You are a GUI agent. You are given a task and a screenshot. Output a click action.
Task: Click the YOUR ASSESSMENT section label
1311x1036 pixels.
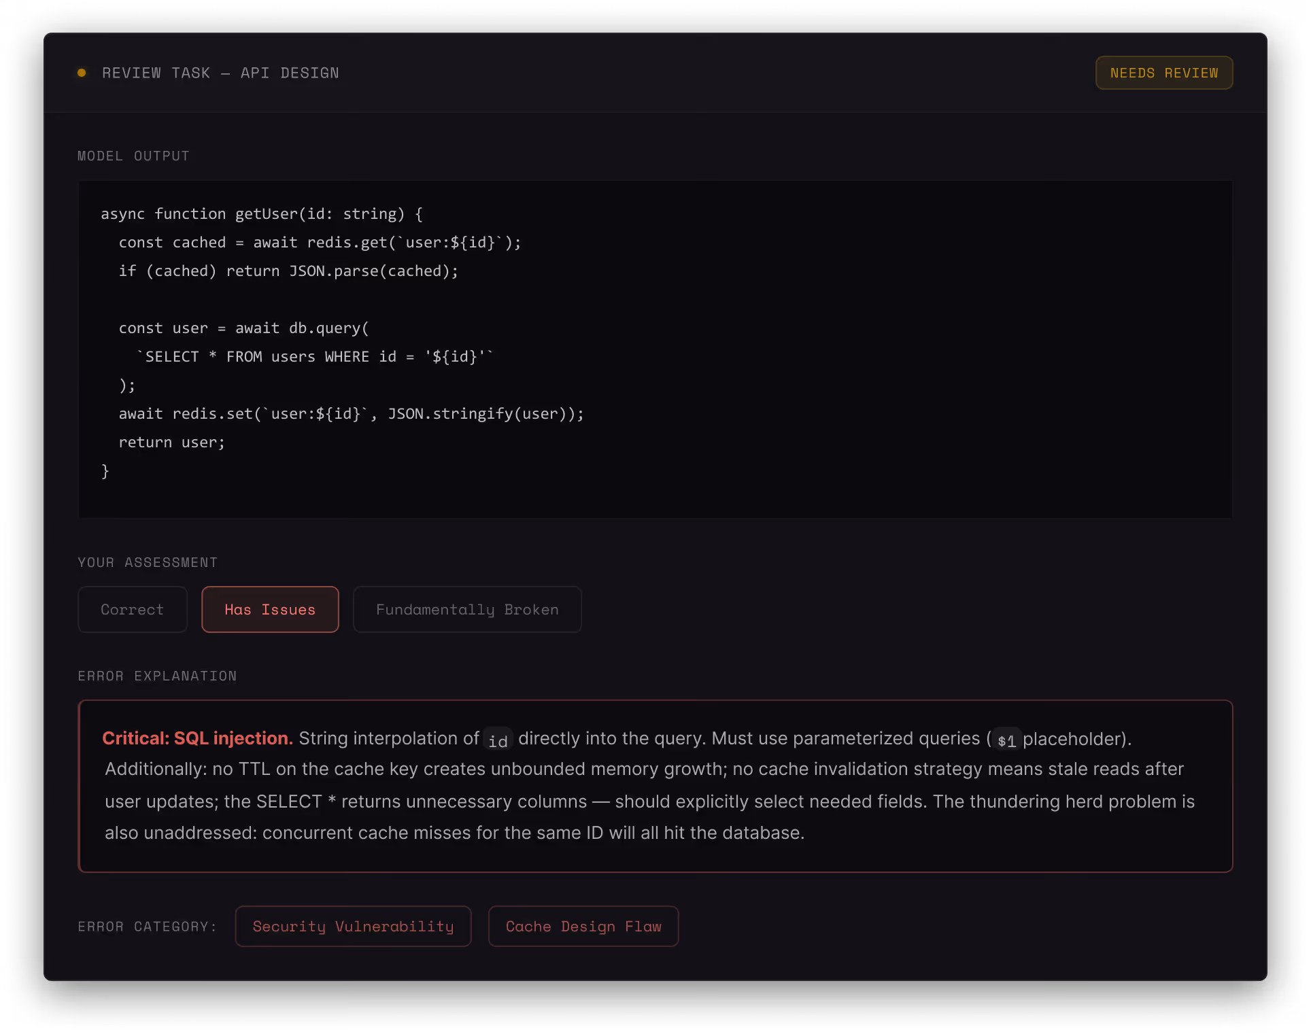tap(148, 562)
